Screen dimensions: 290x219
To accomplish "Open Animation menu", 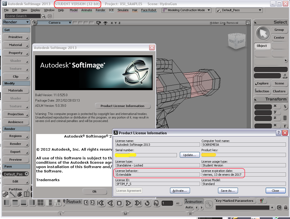I will pos(194,202).
